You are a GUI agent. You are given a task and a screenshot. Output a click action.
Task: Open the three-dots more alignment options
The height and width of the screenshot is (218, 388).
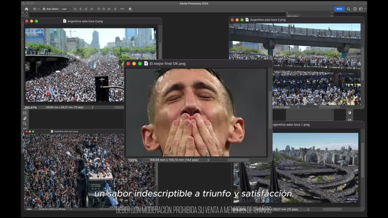[122, 9]
